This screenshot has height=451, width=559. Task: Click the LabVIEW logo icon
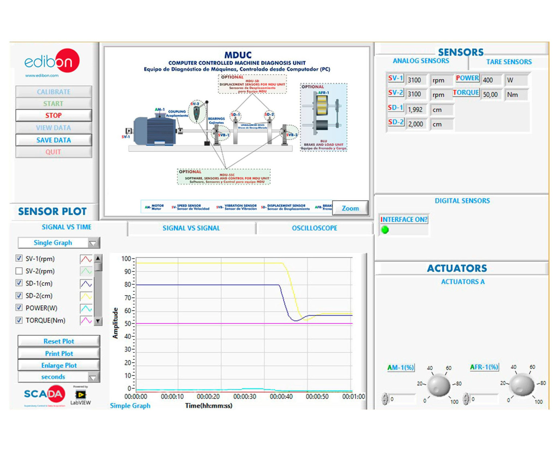pyautogui.click(x=81, y=395)
